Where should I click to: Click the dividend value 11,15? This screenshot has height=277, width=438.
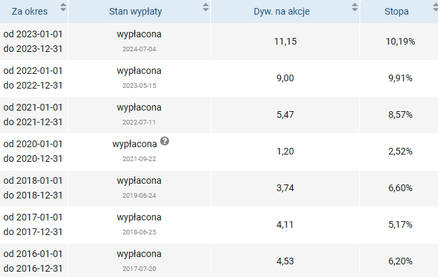tap(285, 41)
